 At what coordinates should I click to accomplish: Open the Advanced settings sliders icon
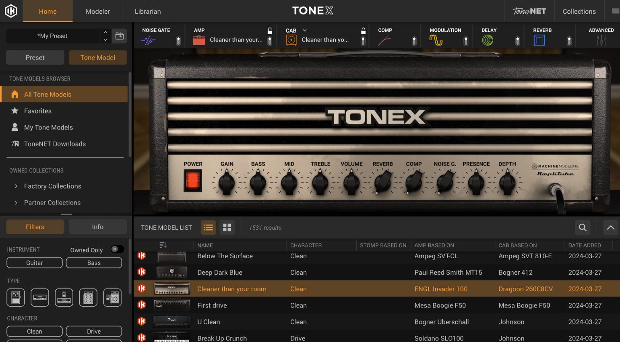(600, 40)
